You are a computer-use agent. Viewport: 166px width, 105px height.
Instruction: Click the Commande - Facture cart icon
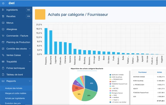pyautogui.click(x=3, y=36)
